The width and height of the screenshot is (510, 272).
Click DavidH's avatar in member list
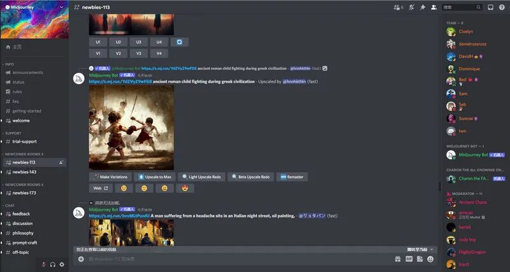tap(451, 57)
